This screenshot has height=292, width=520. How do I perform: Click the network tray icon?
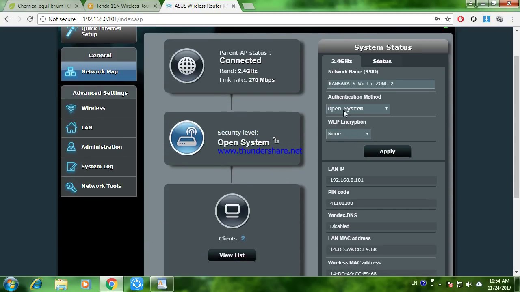(x=459, y=284)
